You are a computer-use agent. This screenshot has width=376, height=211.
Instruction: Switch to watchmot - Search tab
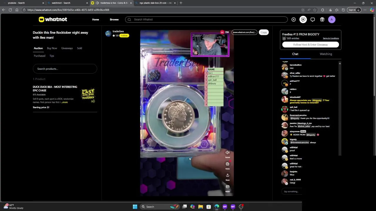point(68,3)
